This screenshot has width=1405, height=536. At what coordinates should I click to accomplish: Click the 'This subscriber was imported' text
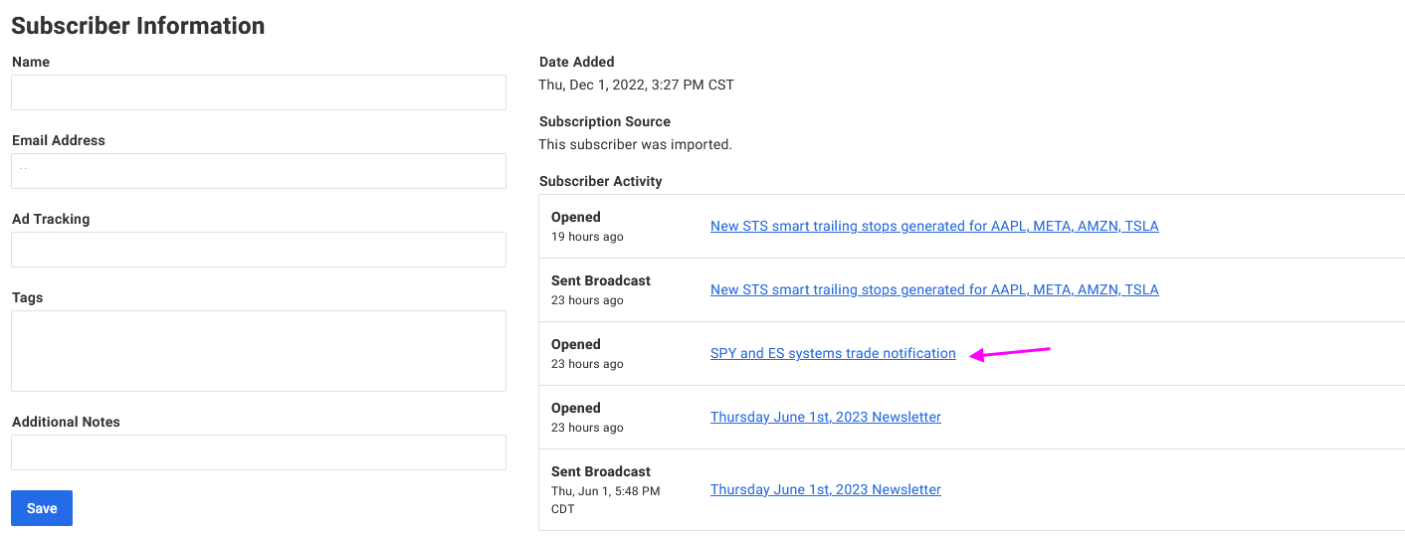point(636,144)
